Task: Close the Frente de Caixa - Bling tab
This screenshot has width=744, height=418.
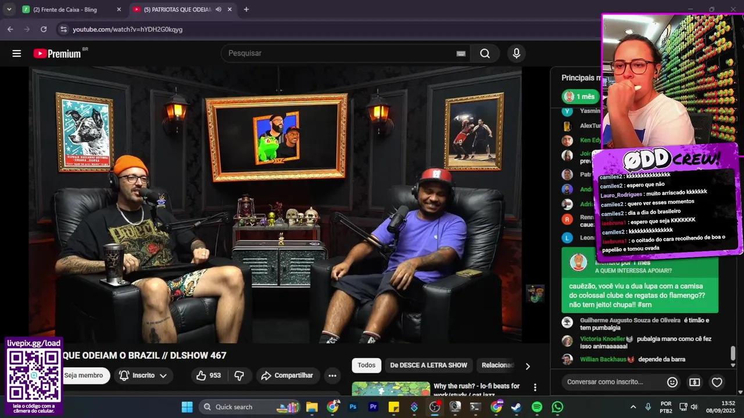Action: tap(119, 9)
